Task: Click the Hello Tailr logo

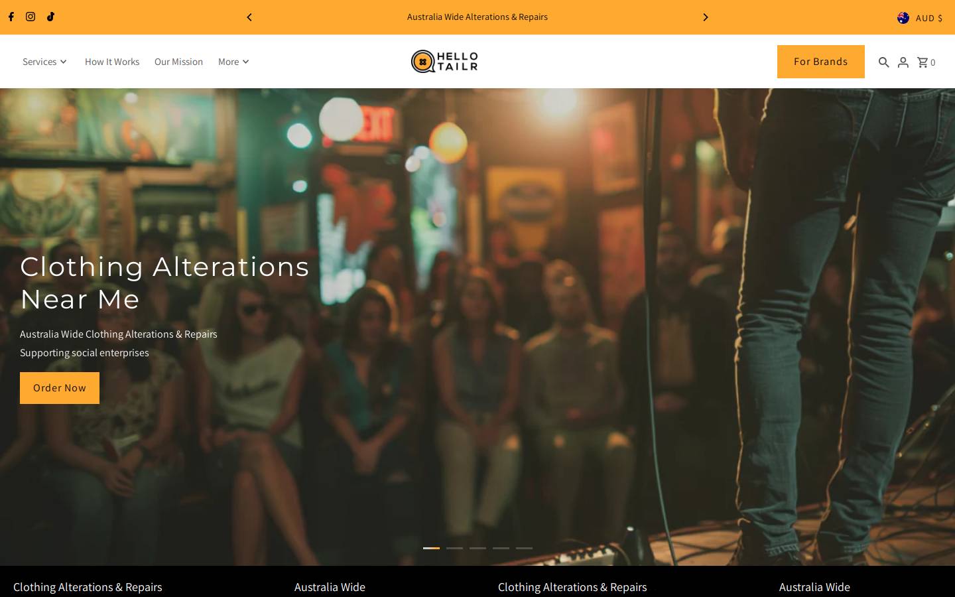Action: point(444,61)
